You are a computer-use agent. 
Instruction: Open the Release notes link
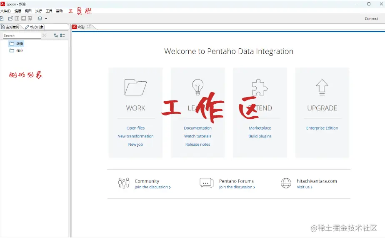(x=197, y=145)
